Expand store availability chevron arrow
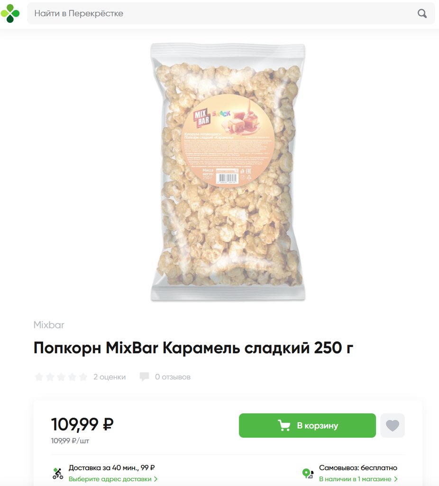Viewport: 439px width, 486px height. coord(396,479)
